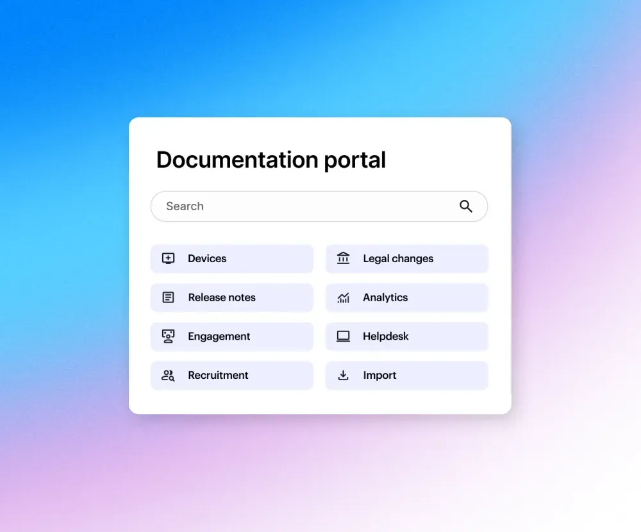Open the Legal changes section

[x=407, y=259]
